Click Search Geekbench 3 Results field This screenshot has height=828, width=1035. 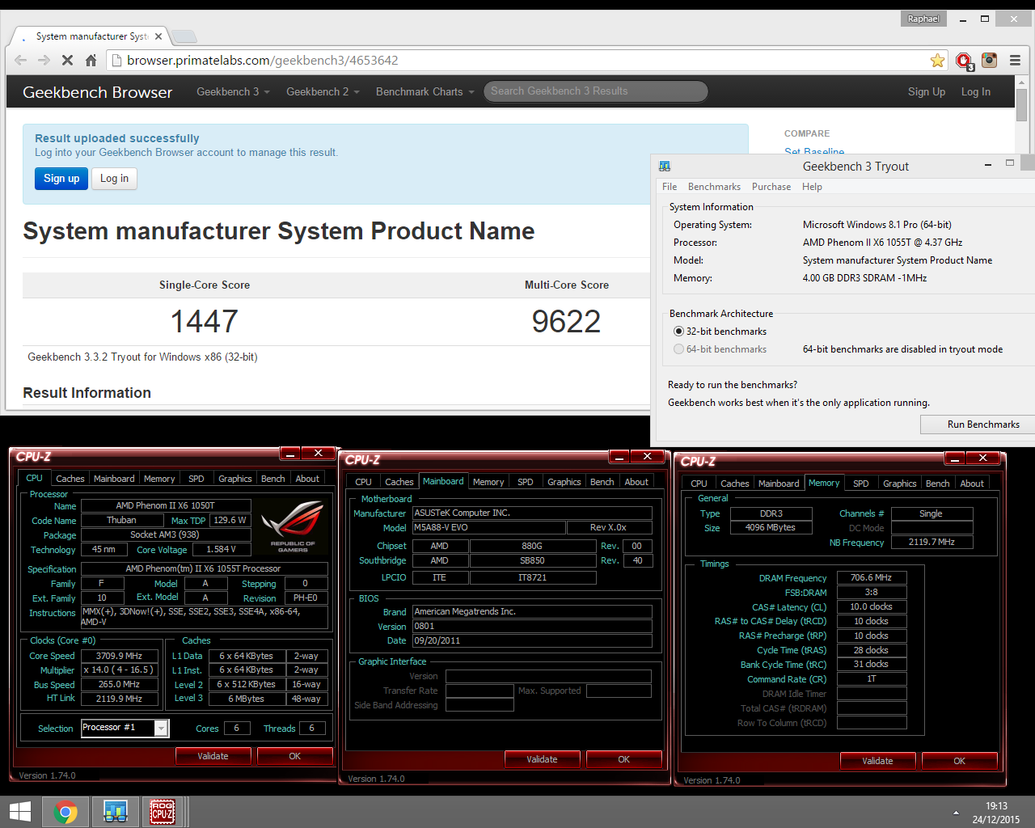point(596,91)
